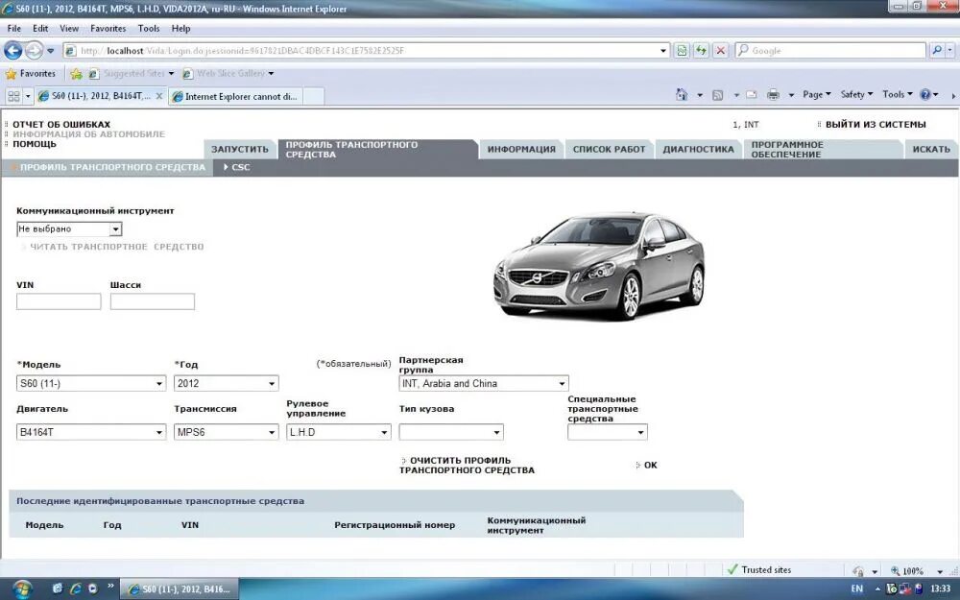Open the Help menu in menu bar
This screenshot has width=960, height=600.
point(180,28)
